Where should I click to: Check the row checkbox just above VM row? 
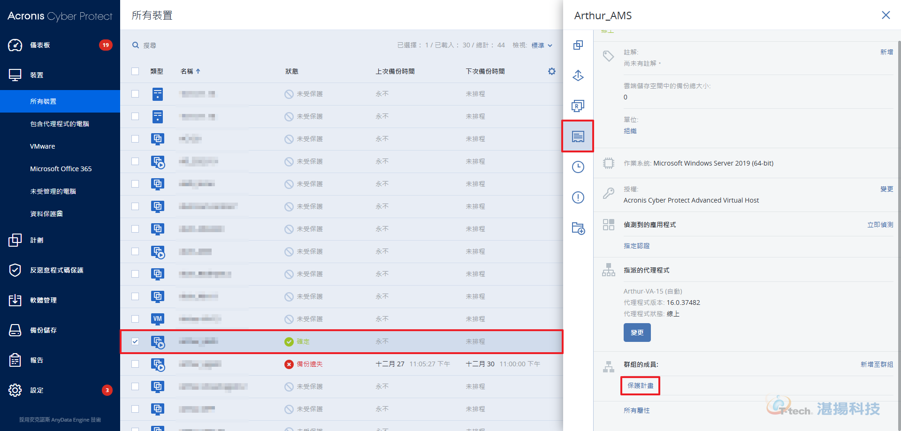pyautogui.click(x=135, y=296)
